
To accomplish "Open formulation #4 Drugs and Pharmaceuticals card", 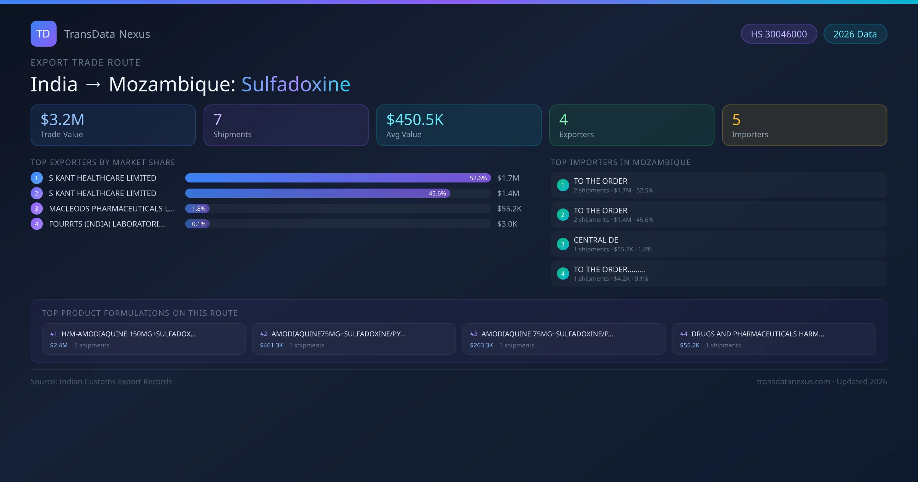I will [x=773, y=339].
